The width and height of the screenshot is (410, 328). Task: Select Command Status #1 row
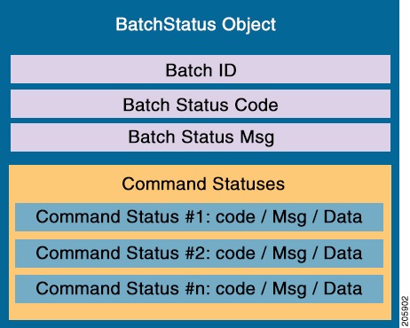click(x=199, y=217)
